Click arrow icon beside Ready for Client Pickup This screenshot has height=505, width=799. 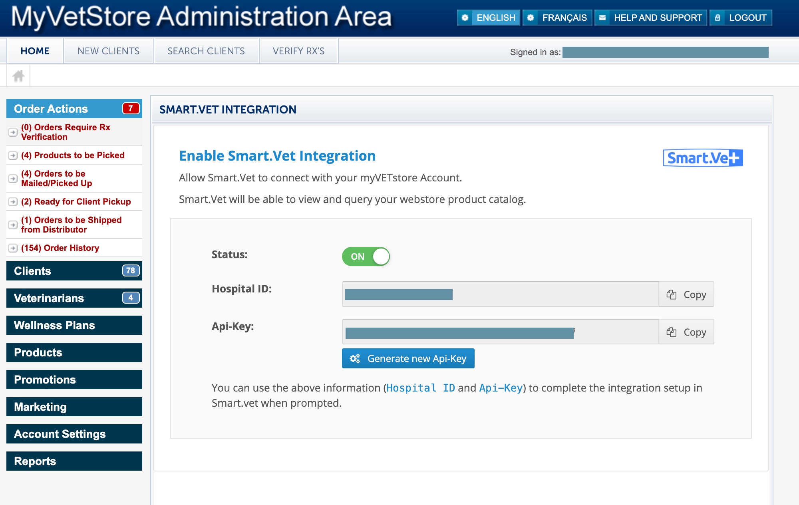click(13, 202)
